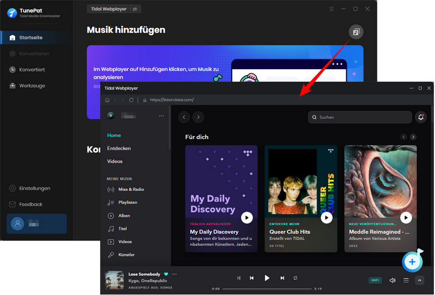Click the round forward arrow in Tidal
Viewport: 435px width, 295px height.
(198, 117)
